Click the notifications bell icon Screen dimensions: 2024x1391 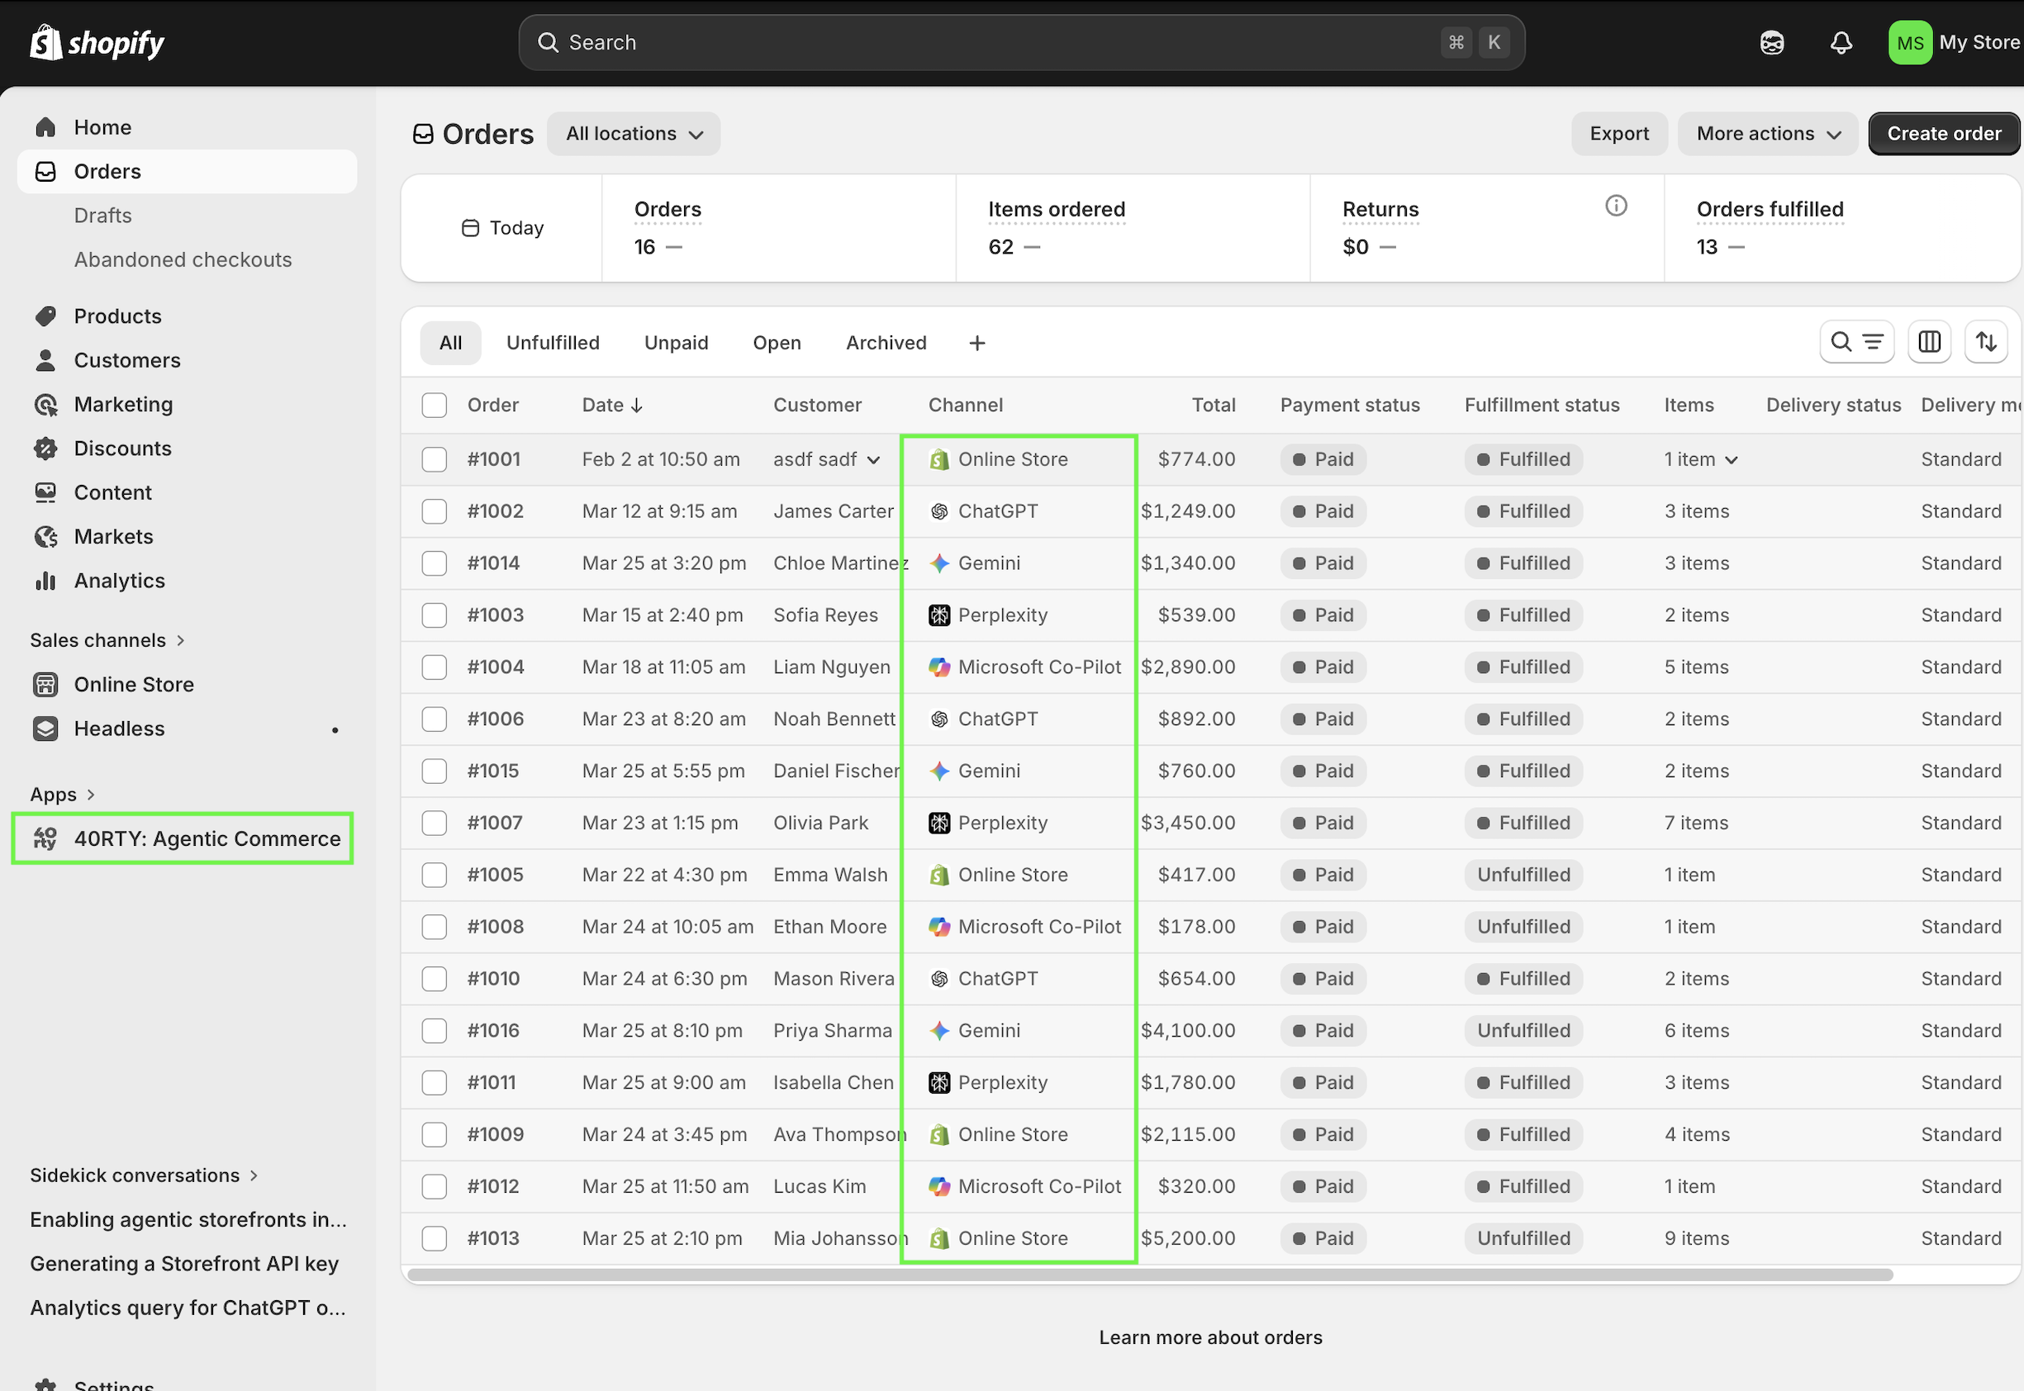coord(1841,42)
